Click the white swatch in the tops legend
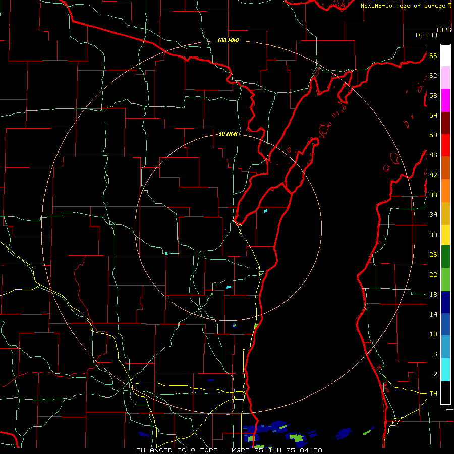 [x=445, y=55]
